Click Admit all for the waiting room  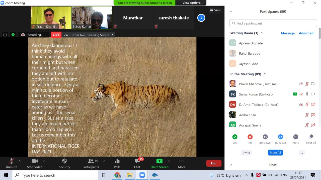(x=306, y=33)
